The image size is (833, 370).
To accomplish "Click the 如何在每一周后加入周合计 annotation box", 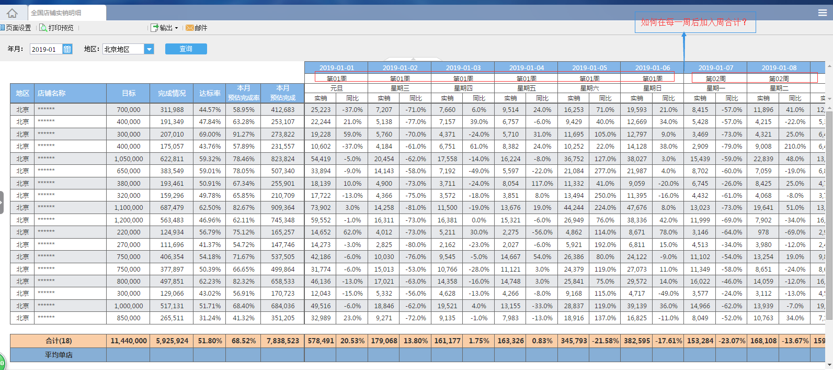I will click(x=694, y=23).
